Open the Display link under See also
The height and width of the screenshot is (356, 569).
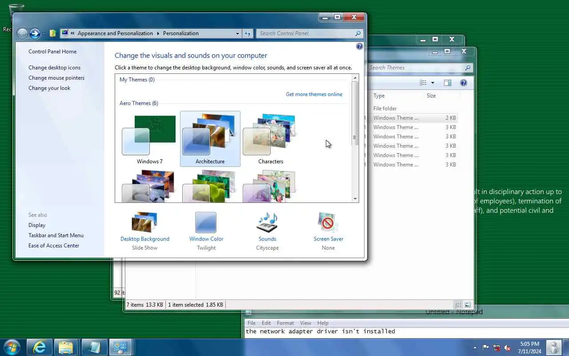point(37,225)
